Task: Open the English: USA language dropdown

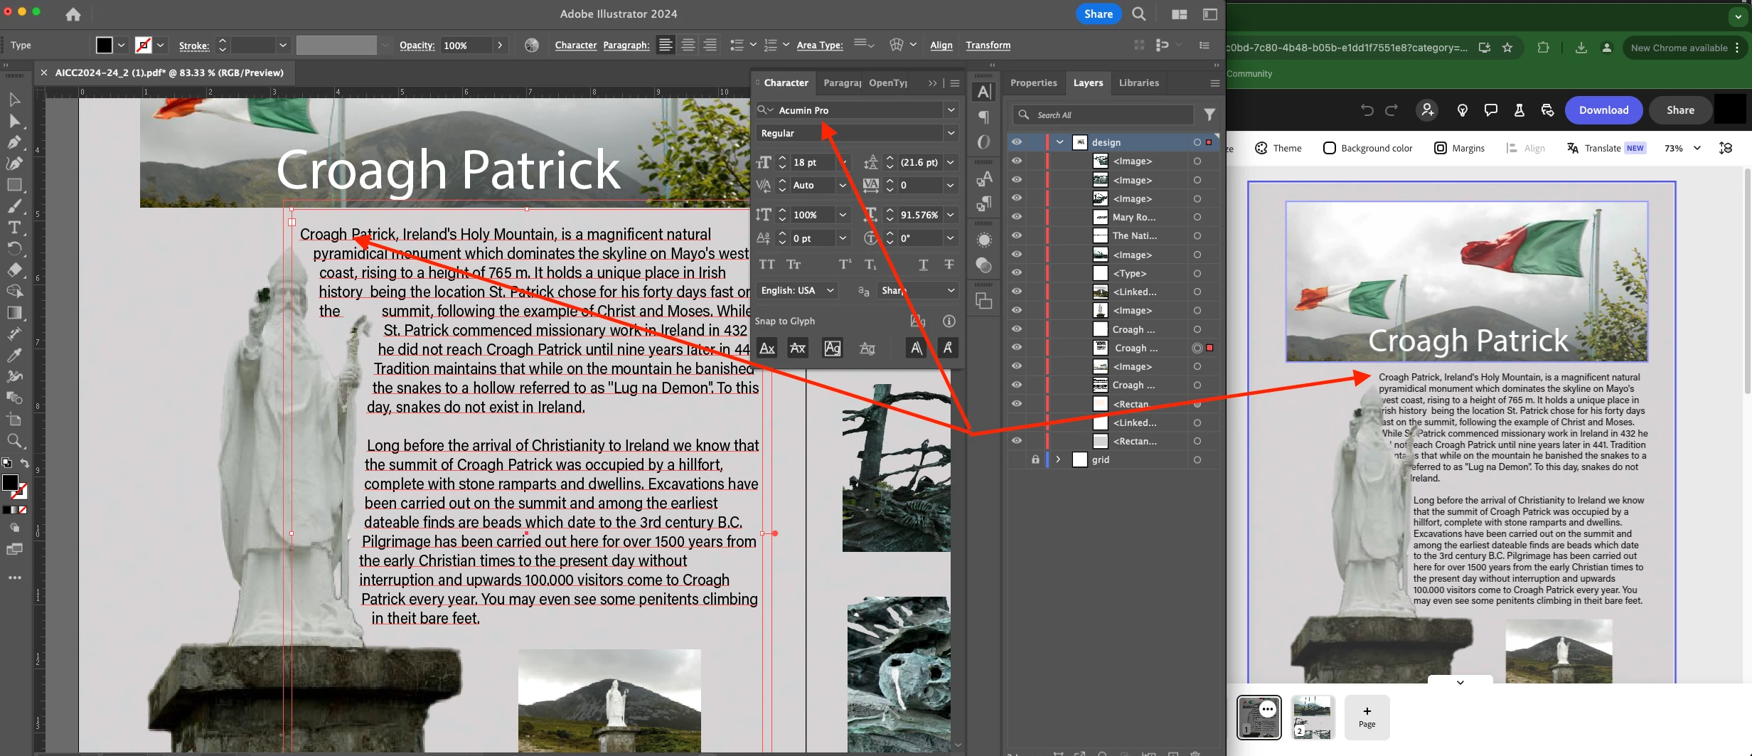Action: coord(796,290)
